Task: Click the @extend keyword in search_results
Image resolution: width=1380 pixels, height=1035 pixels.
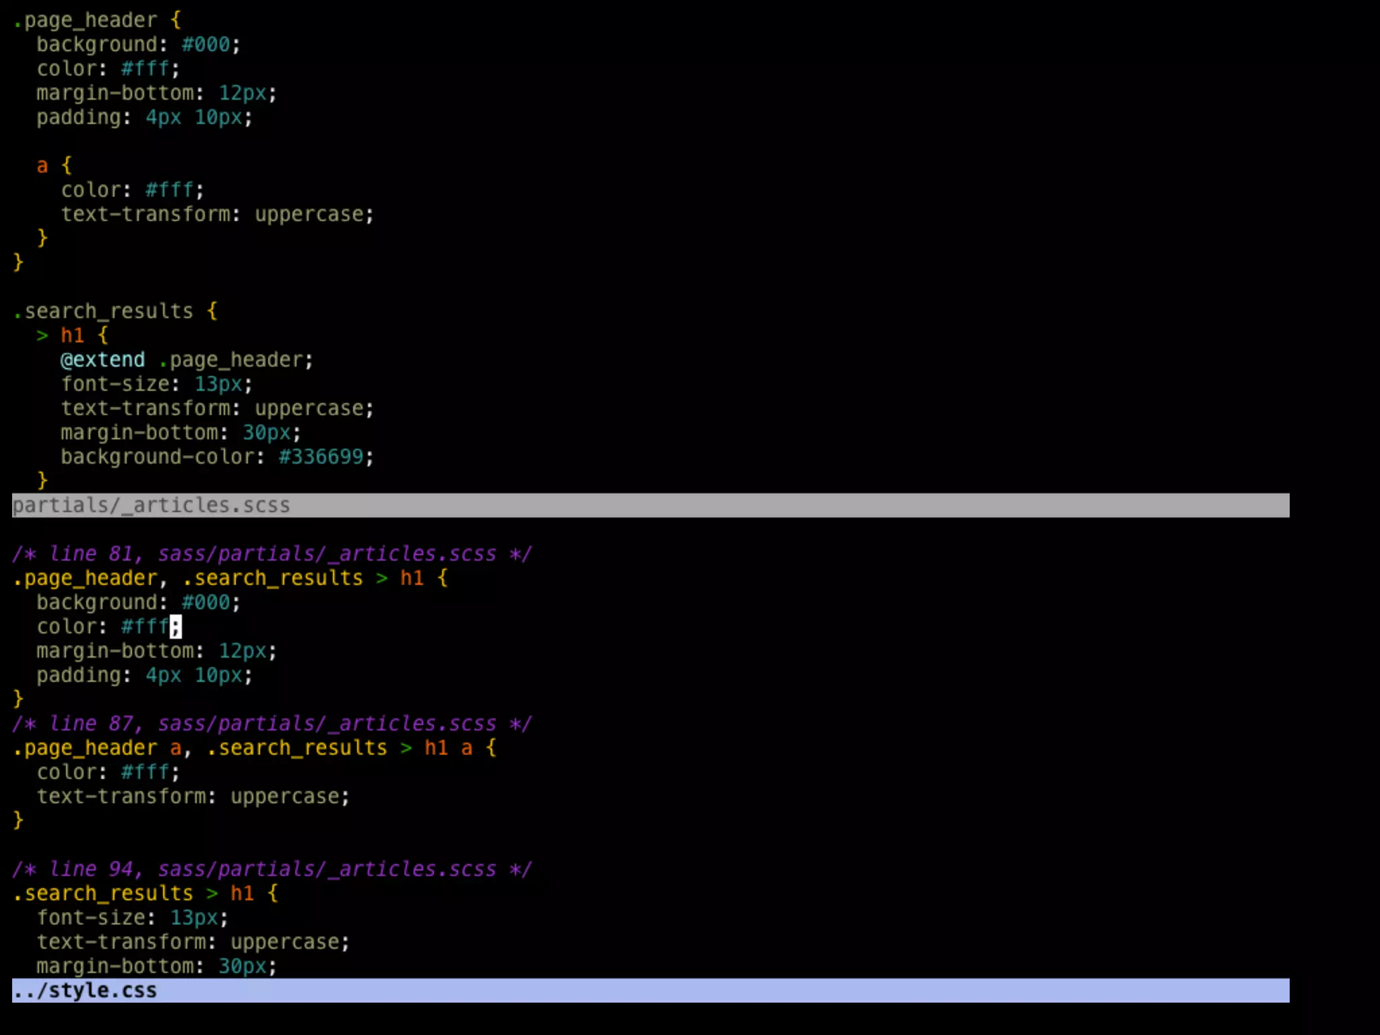Action: tap(102, 360)
